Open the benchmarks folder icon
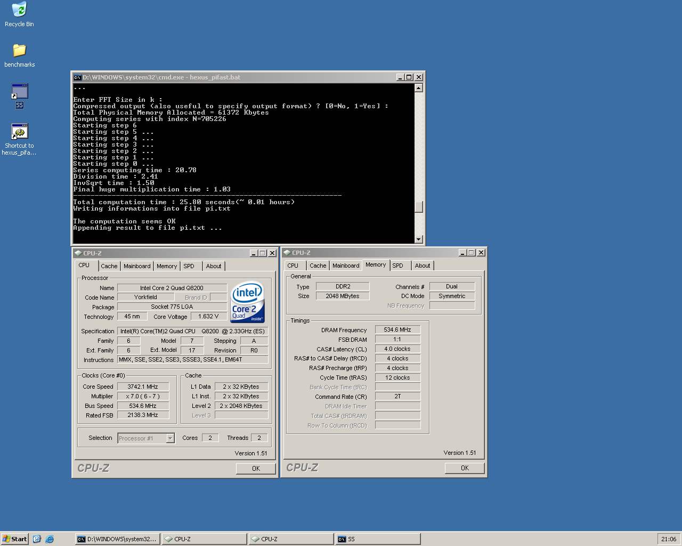This screenshot has height=546, width=682. point(19,55)
